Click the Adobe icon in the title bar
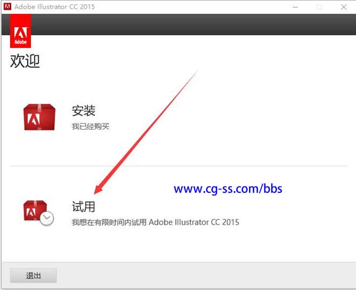The width and height of the screenshot is (356, 290). coord(8,6)
